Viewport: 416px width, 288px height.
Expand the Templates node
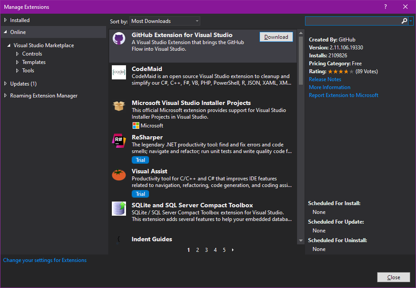coord(17,62)
